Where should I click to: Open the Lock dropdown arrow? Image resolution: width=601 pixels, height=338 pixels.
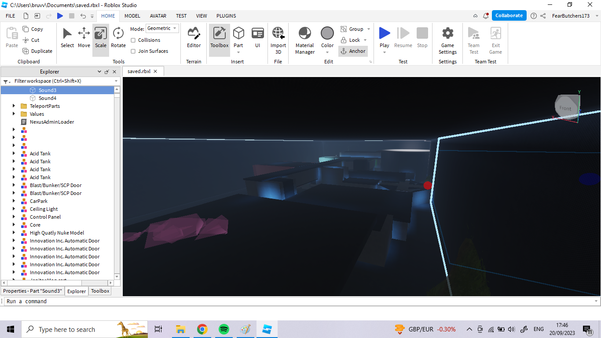click(x=365, y=40)
